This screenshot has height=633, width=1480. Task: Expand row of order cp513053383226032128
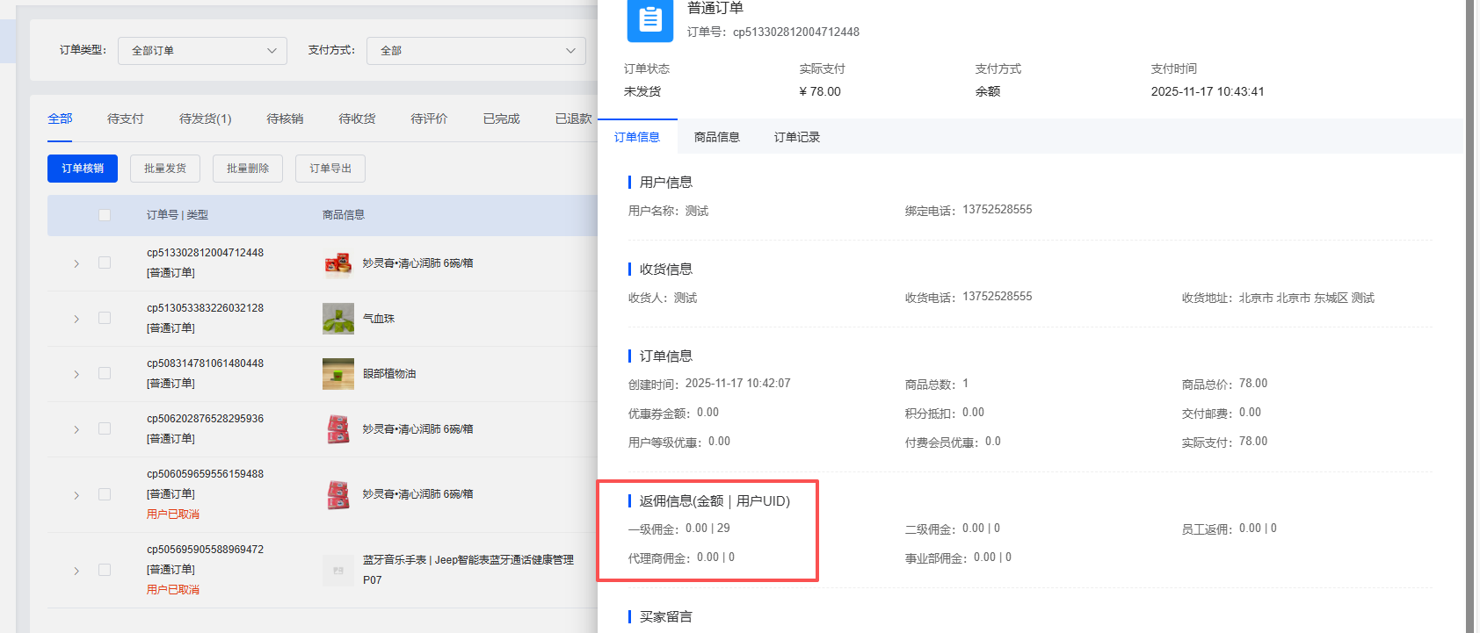coord(76,319)
